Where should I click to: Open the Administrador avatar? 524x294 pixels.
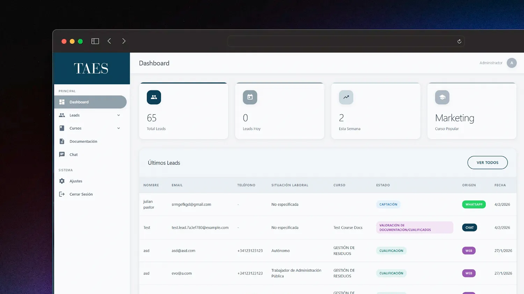[511, 63]
